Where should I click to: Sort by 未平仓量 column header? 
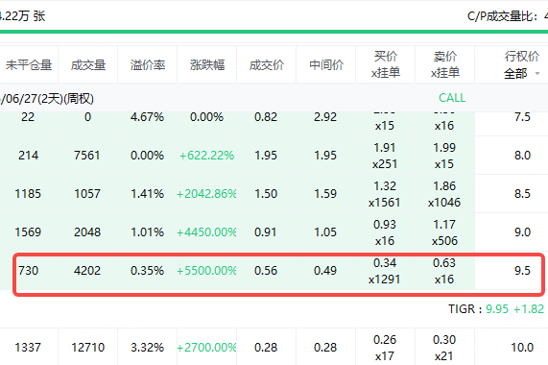tap(29, 65)
